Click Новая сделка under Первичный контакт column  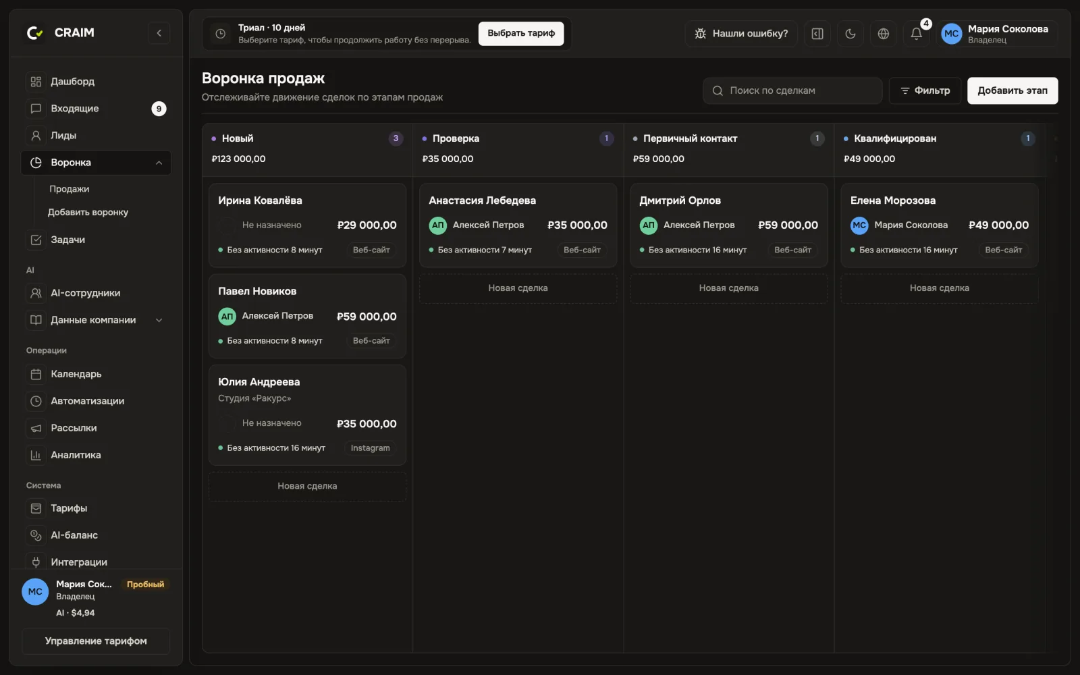pos(729,288)
